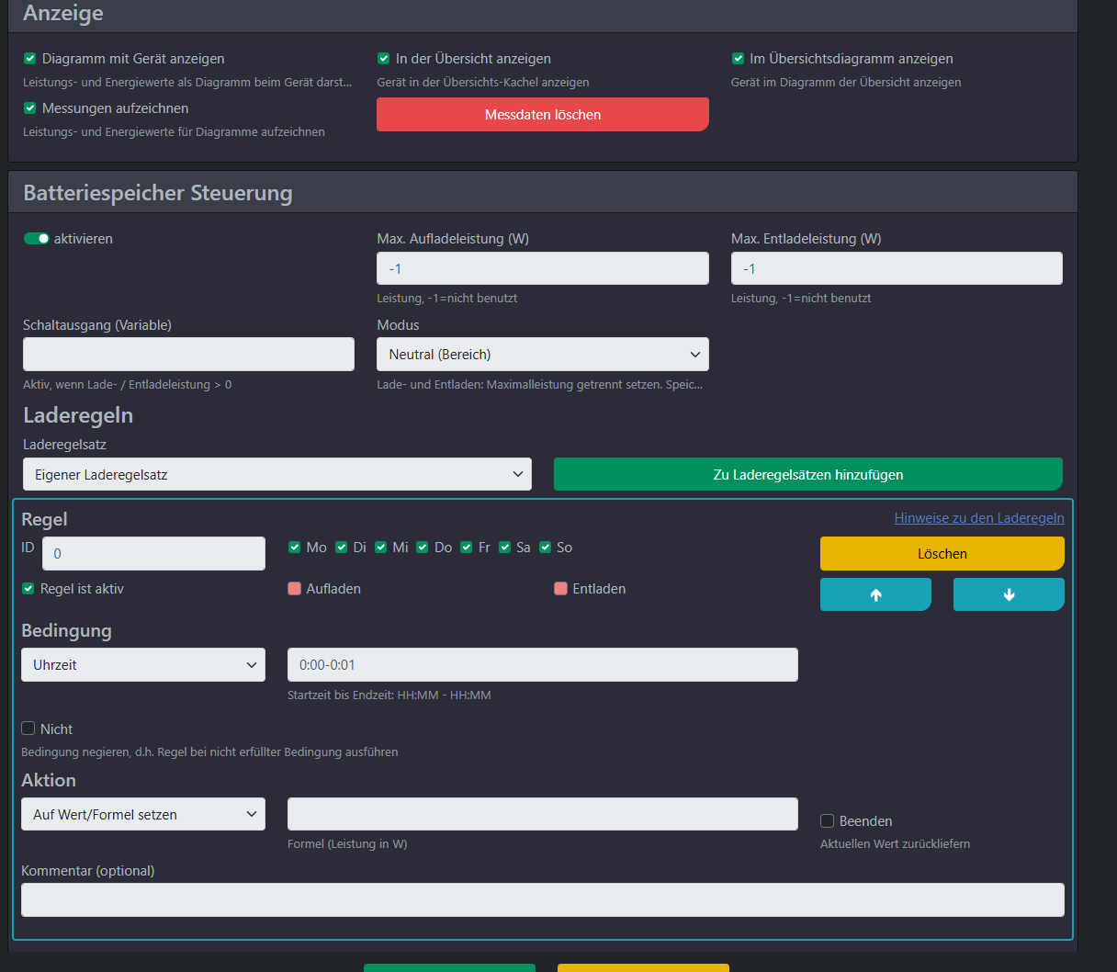The image size is (1117, 972).
Task: Disable 'Messungen aufzeichnen' checkbox
Action: tap(29, 108)
